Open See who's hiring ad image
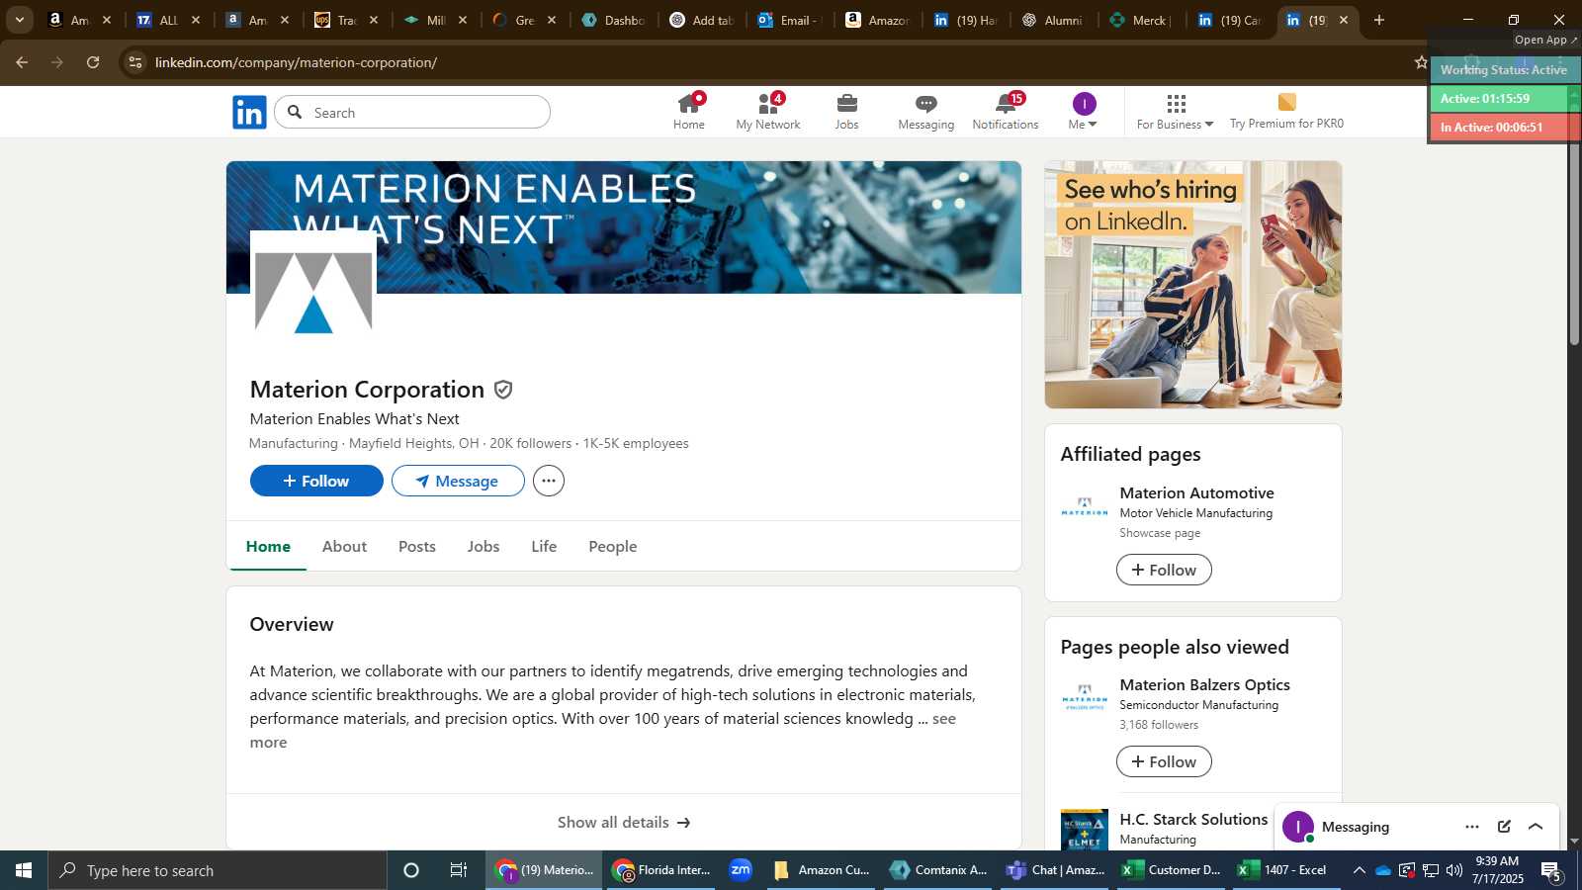Screen dimensions: 1582x890 [1193, 285]
